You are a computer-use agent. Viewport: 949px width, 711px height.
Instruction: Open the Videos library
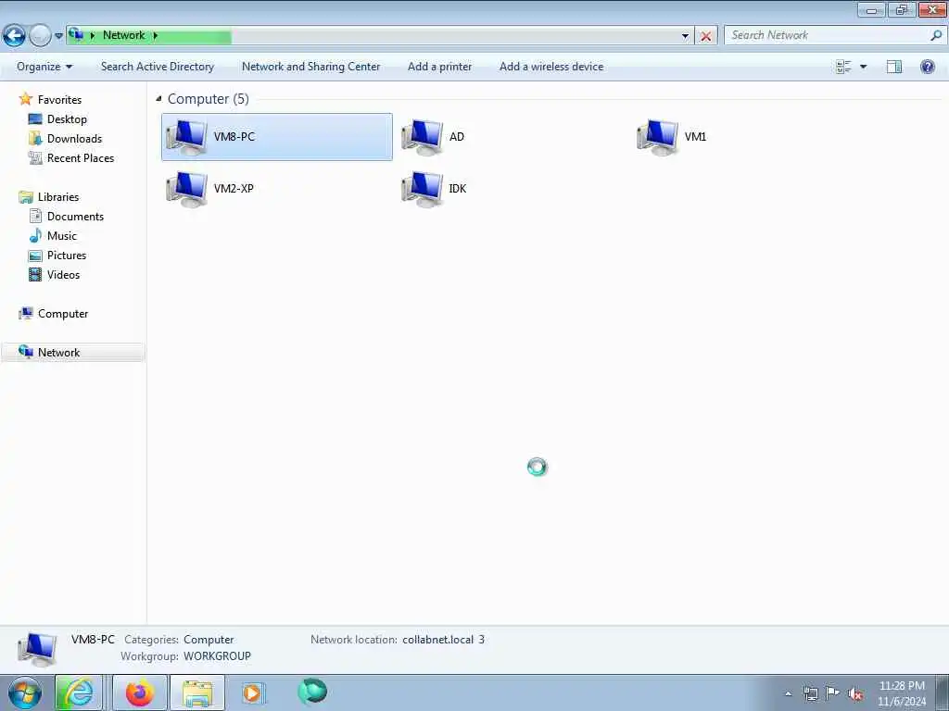coord(63,274)
